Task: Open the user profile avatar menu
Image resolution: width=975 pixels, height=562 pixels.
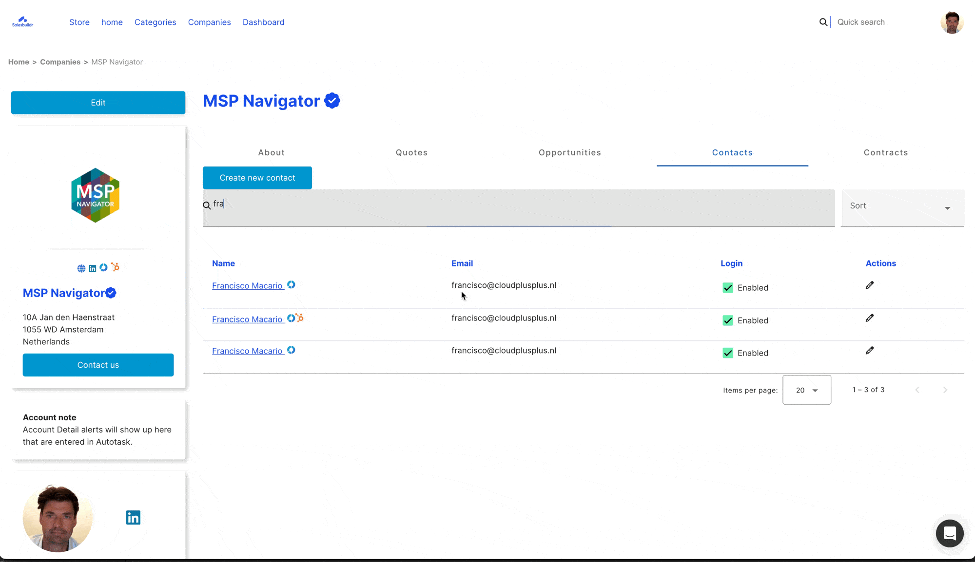Action: click(952, 22)
